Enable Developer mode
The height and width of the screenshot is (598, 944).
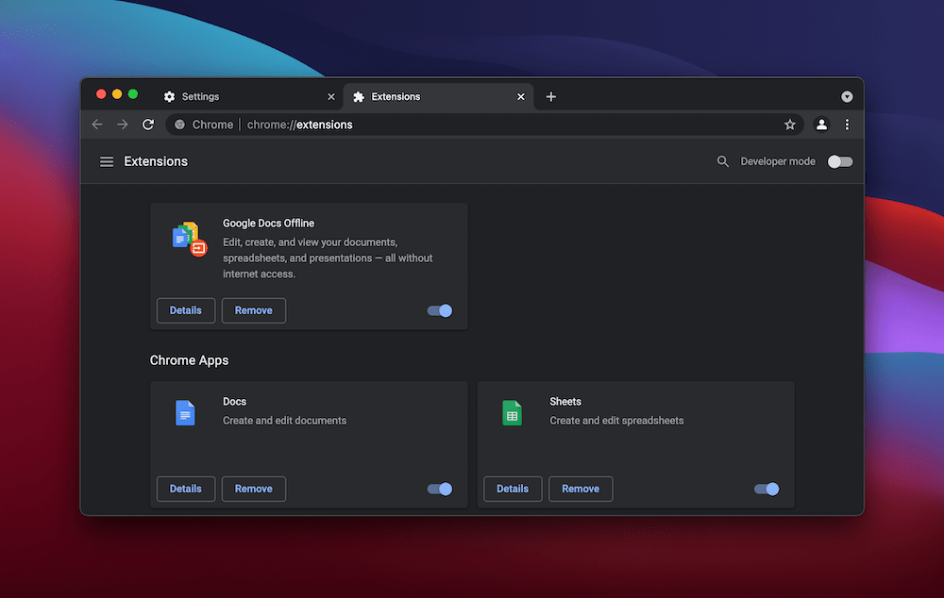[839, 161]
